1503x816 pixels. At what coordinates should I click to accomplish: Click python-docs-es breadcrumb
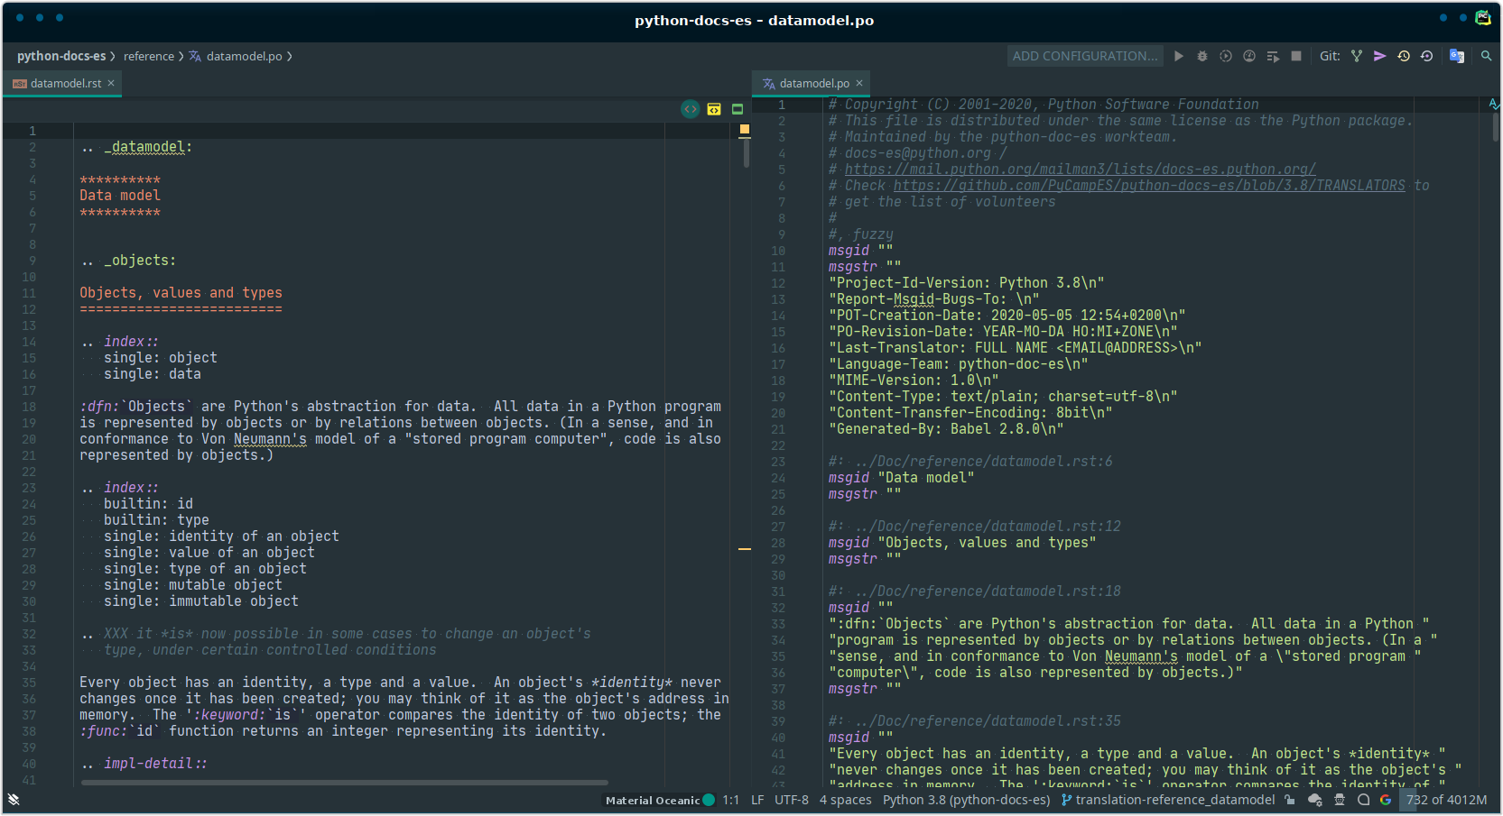pos(61,56)
